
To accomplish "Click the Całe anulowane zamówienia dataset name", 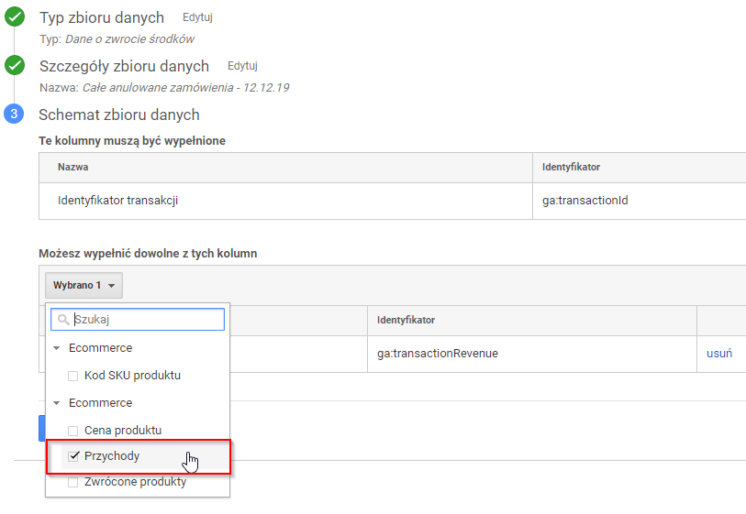I will point(185,87).
